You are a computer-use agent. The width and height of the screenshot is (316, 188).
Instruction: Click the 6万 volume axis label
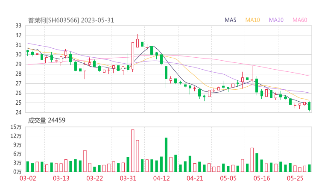pyautogui.click(x=18, y=154)
